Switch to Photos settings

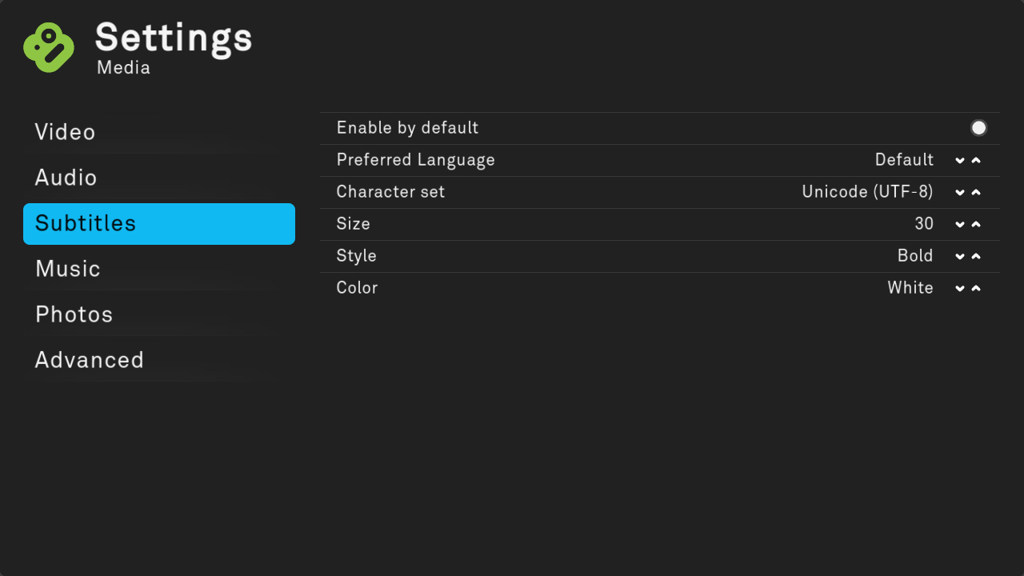tap(74, 314)
